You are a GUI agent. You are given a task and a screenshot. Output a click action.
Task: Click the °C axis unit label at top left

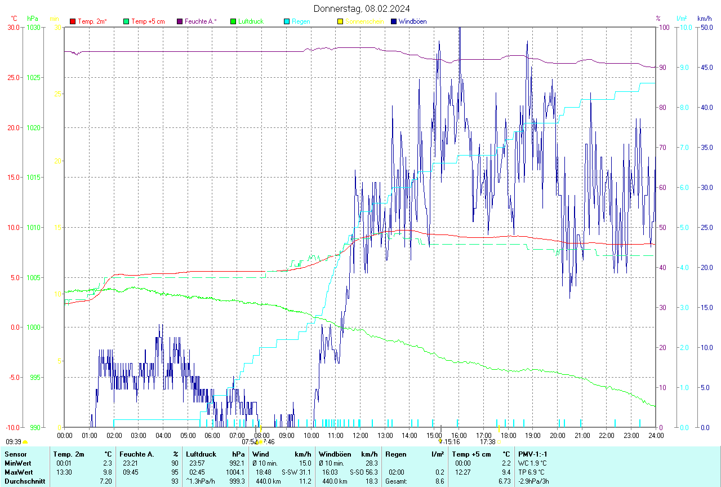(14, 19)
